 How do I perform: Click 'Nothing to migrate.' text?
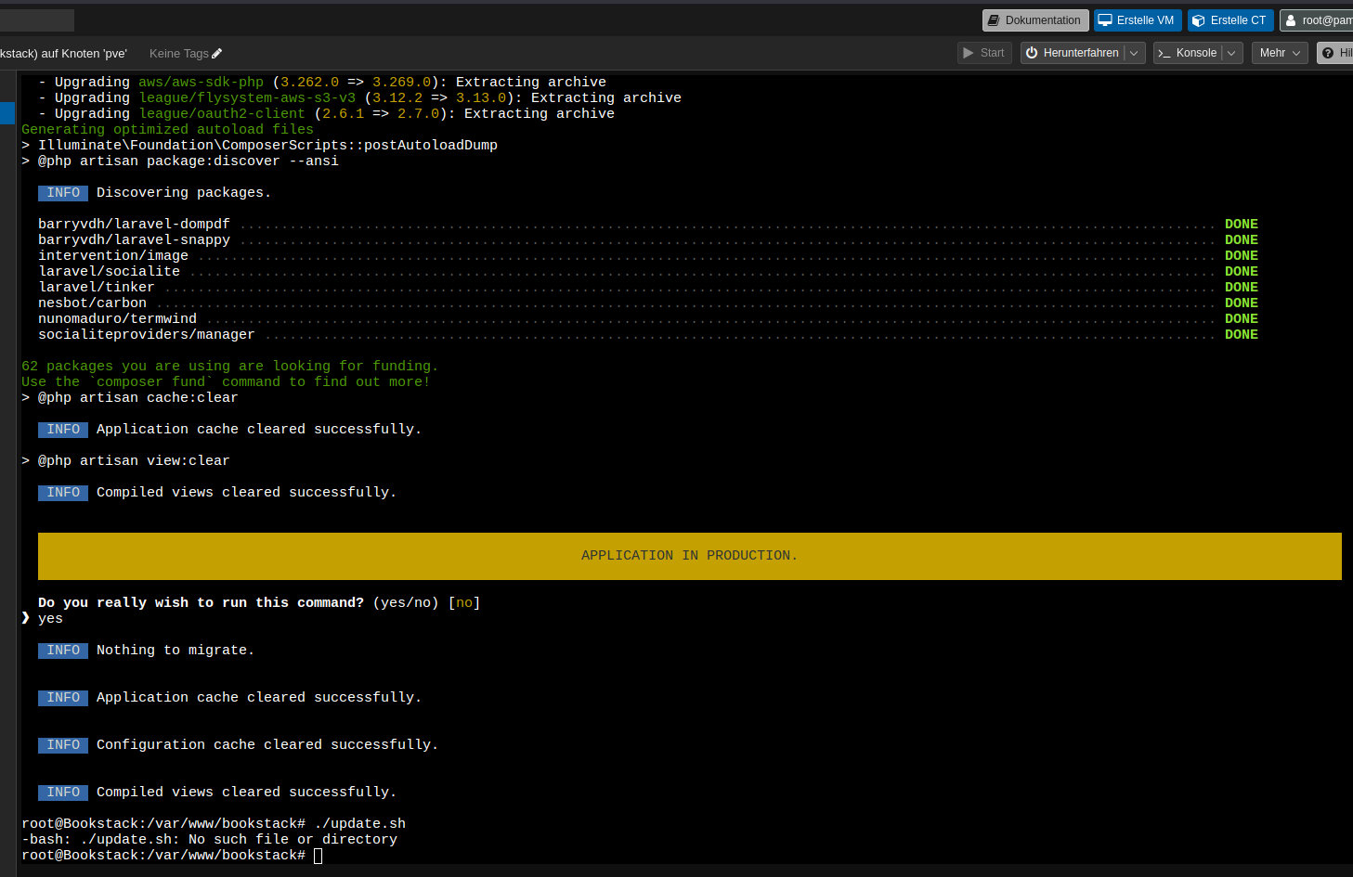coord(176,651)
